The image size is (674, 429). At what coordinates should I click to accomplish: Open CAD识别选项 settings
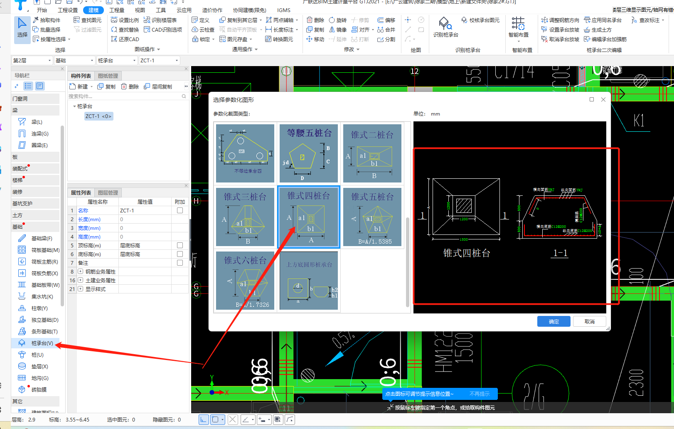pyautogui.click(x=163, y=30)
